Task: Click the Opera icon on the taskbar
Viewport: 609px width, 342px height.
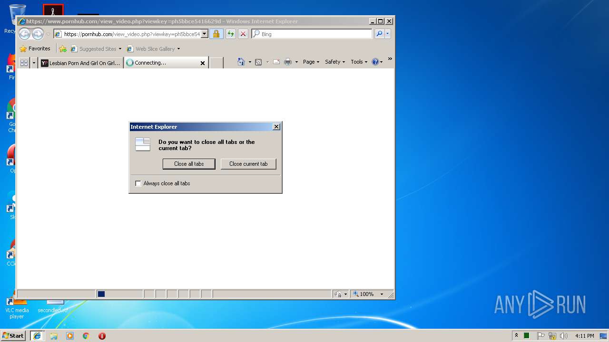Action: (102, 336)
